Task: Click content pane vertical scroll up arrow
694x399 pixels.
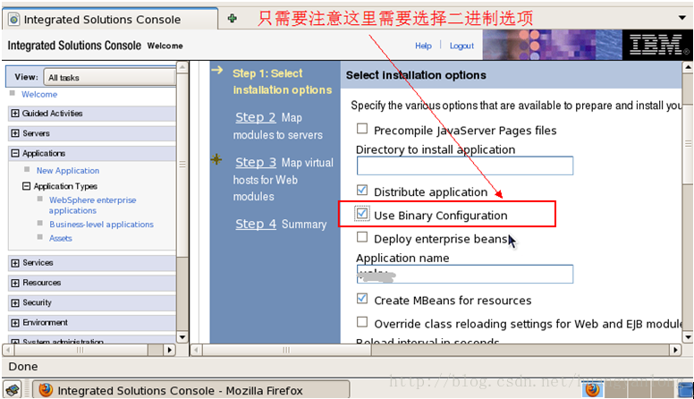Action: pos(689,67)
